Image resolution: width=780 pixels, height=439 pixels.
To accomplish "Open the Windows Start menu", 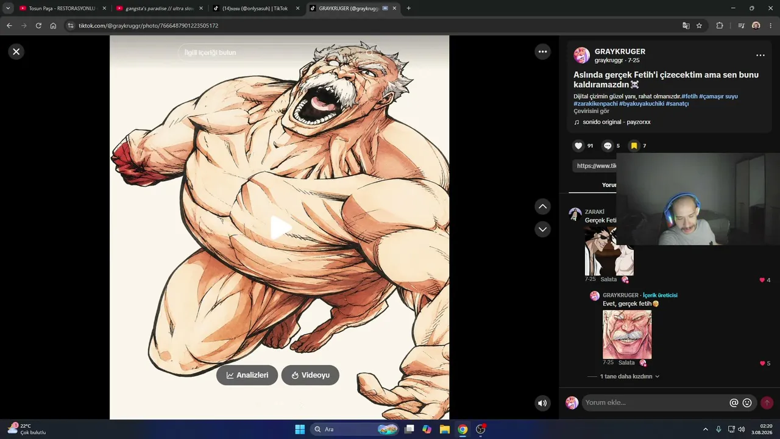I will coord(300,429).
